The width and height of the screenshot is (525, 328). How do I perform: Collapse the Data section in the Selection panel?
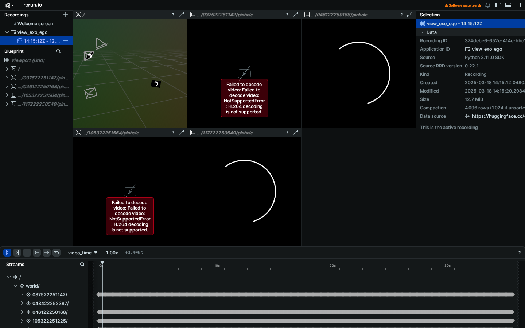pyautogui.click(x=423, y=32)
